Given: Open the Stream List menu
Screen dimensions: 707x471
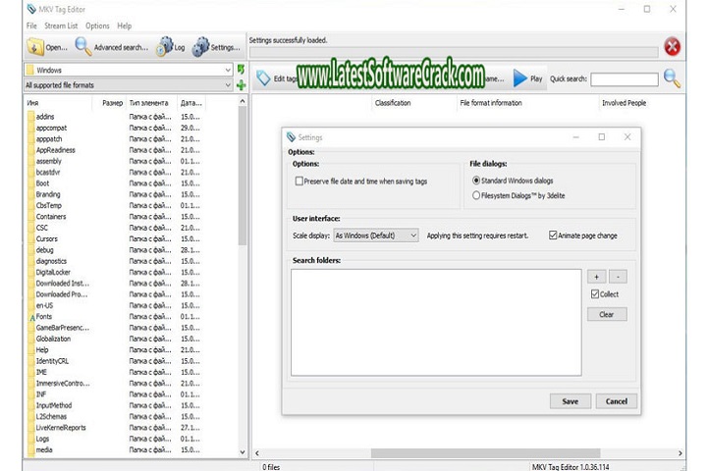Looking at the screenshot, I should 61,26.
